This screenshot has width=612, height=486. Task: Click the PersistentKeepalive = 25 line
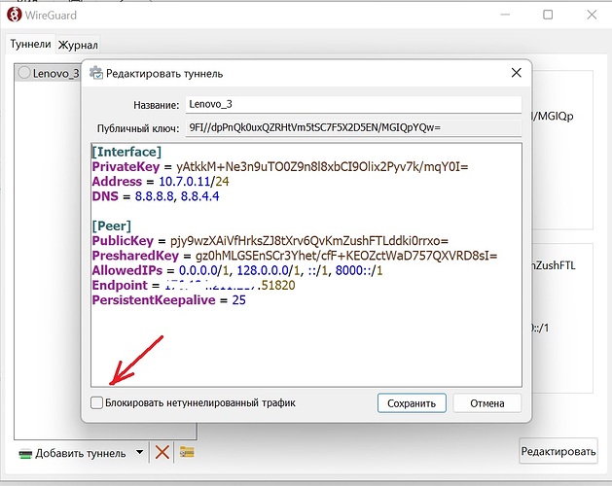pyautogui.click(x=169, y=300)
